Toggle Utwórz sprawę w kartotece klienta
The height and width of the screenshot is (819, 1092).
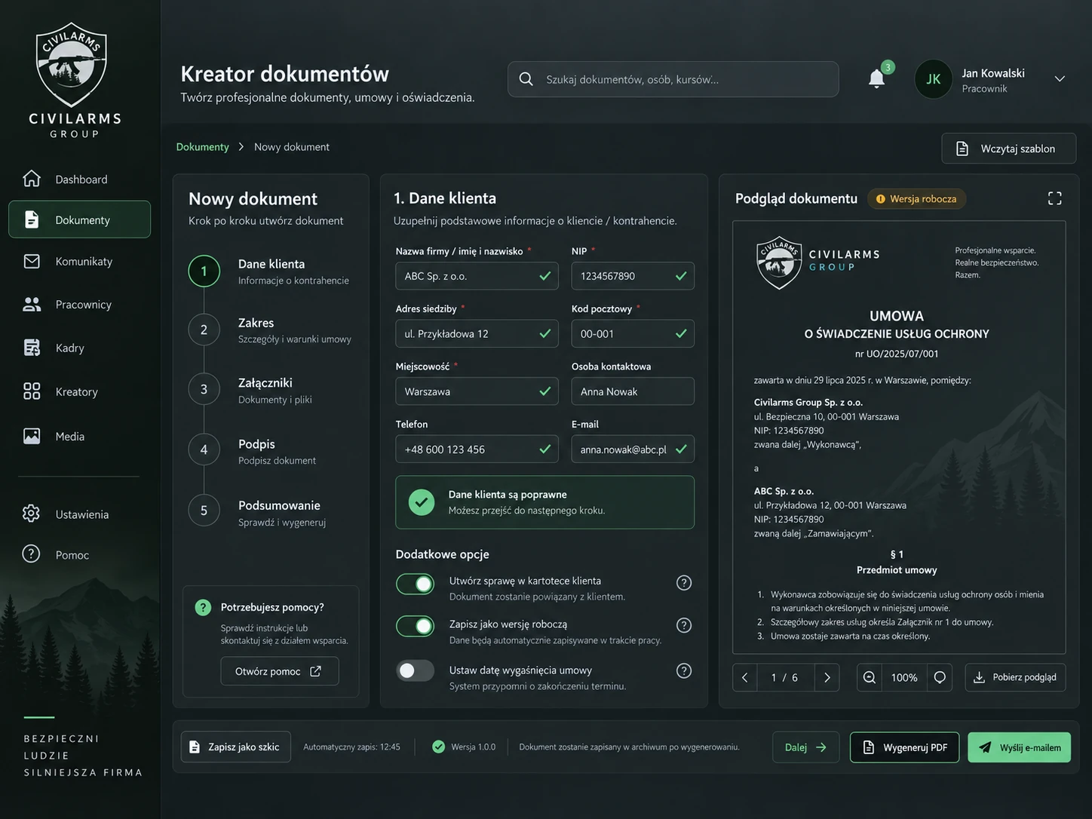coord(416,584)
